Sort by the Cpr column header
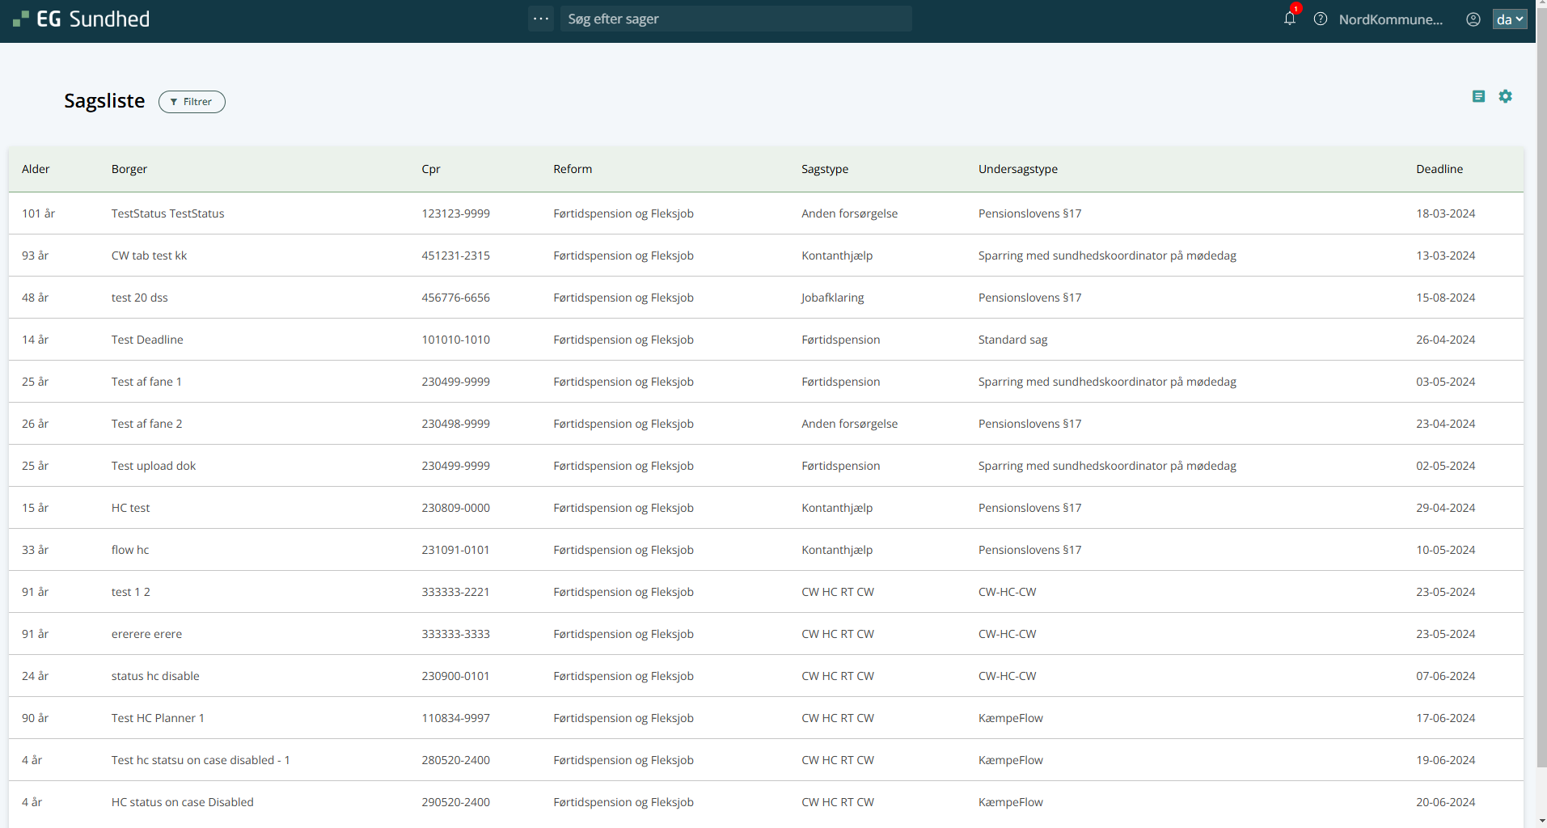This screenshot has height=828, width=1547. (x=431, y=169)
